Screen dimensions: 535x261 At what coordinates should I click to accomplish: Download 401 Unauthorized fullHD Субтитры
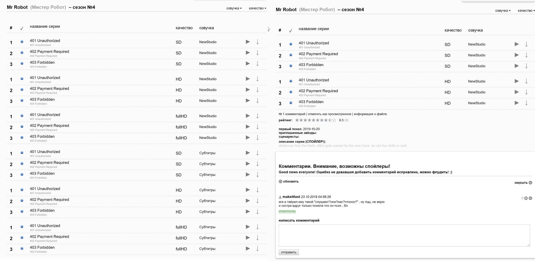pos(258,227)
